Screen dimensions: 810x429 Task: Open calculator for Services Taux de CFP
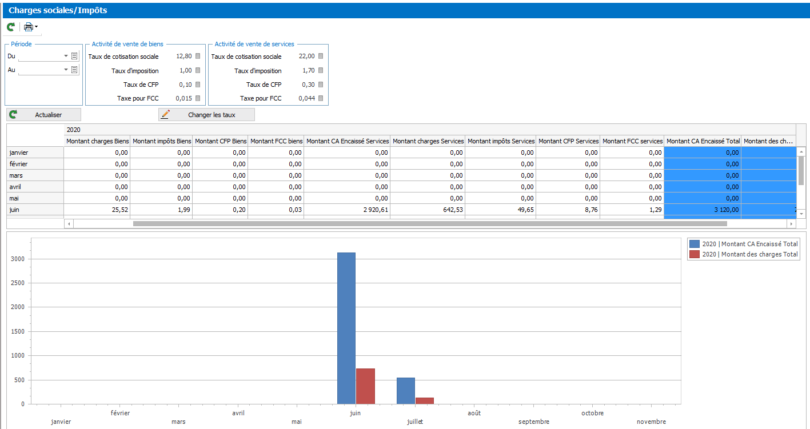click(x=321, y=85)
